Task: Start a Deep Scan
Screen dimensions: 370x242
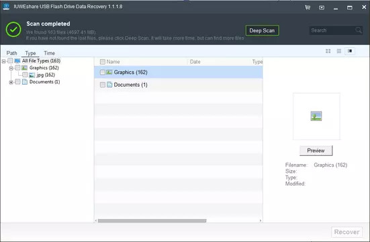Action: pos(262,30)
